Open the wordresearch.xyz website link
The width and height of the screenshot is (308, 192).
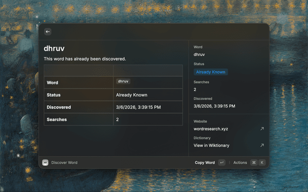211,129
